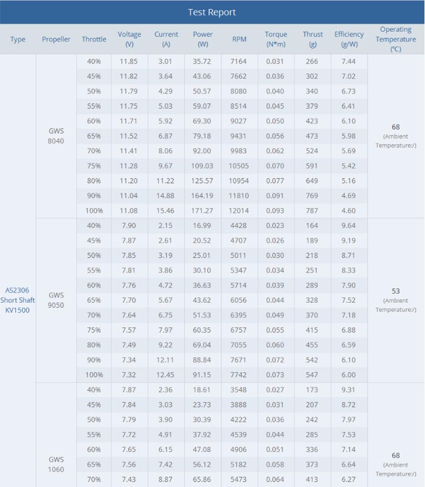Select the GWS 9050 propeller cell

coord(56,300)
